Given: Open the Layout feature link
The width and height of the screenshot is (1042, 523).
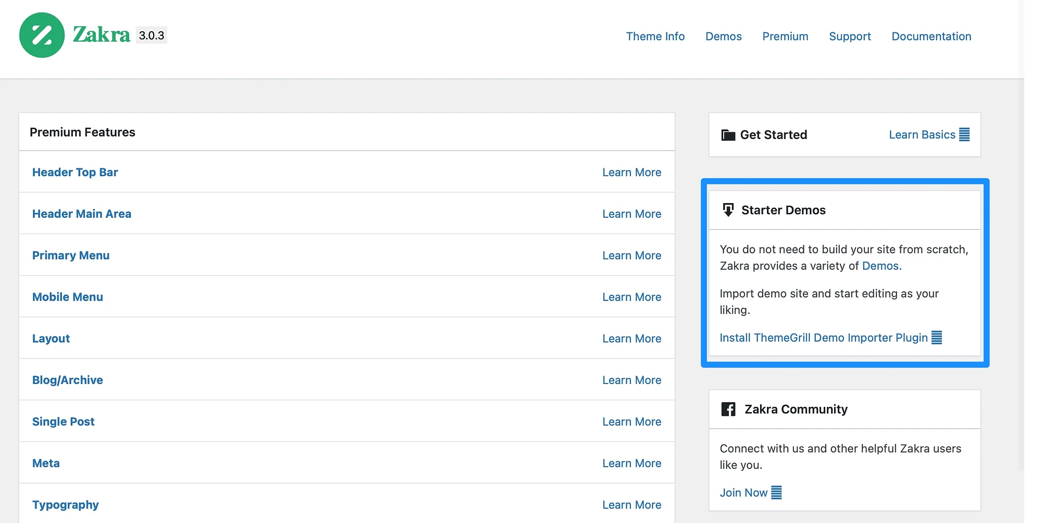Looking at the screenshot, I should tap(51, 339).
